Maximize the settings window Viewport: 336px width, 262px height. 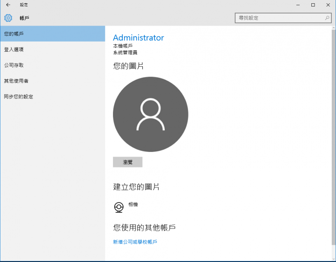tap(313, 5)
